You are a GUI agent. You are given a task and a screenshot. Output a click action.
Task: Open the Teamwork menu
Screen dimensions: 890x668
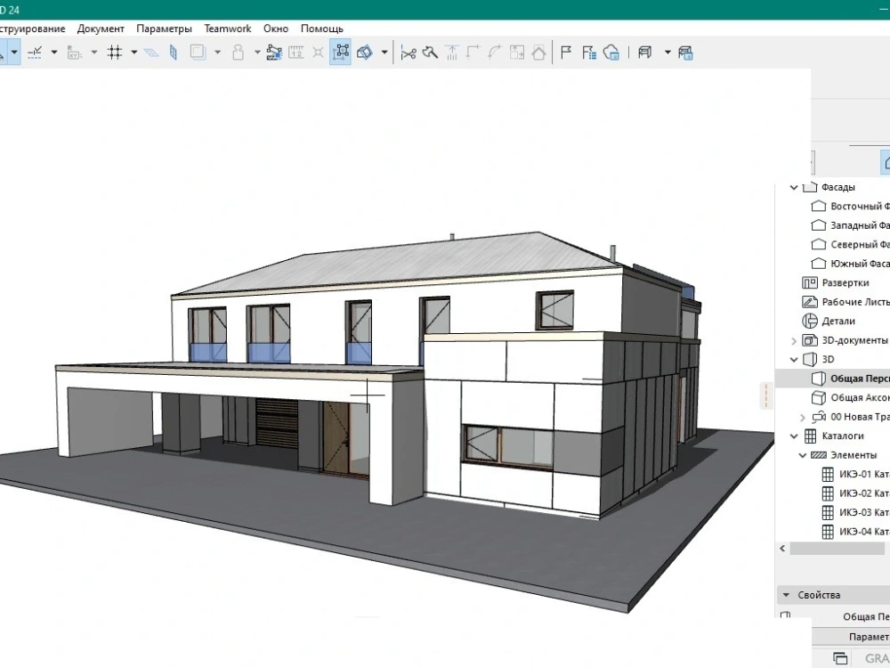click(x=227, y=28)
